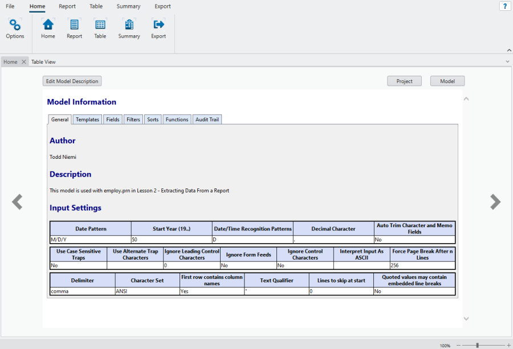Click the Home house icon in ribbon

point(48,25)
